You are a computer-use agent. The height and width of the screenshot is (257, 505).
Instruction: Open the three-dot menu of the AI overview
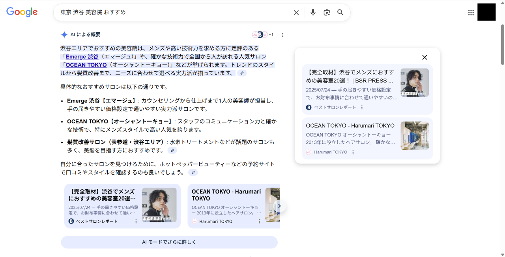(x=282, y=35)
